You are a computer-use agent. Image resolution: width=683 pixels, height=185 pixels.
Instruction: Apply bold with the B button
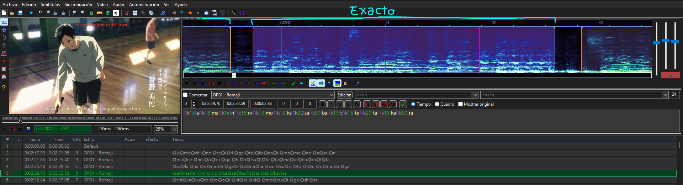(322, 104)
